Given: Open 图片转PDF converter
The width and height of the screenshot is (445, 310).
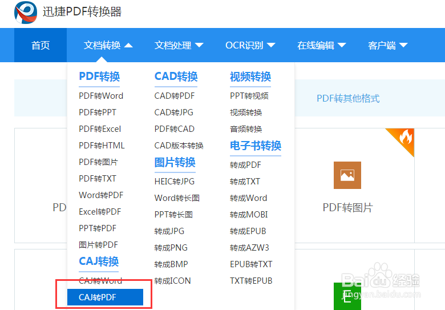Looking at the screenshot, I should point(98,245).
